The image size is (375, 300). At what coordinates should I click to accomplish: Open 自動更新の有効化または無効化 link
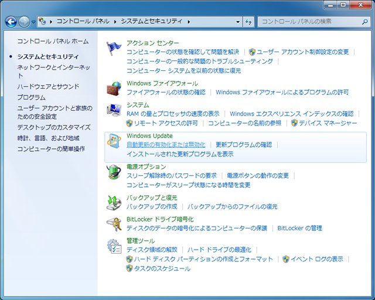(166, 145)
